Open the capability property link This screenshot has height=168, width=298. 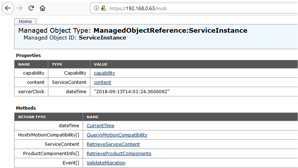point(104,73)
